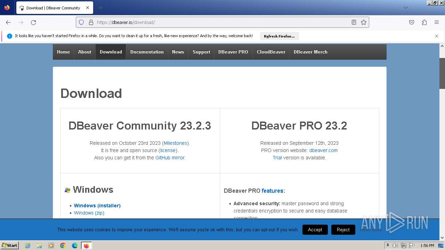The image size is (445, 250).
Task: Open the Action Center flag icon
Action: [412, 245]
